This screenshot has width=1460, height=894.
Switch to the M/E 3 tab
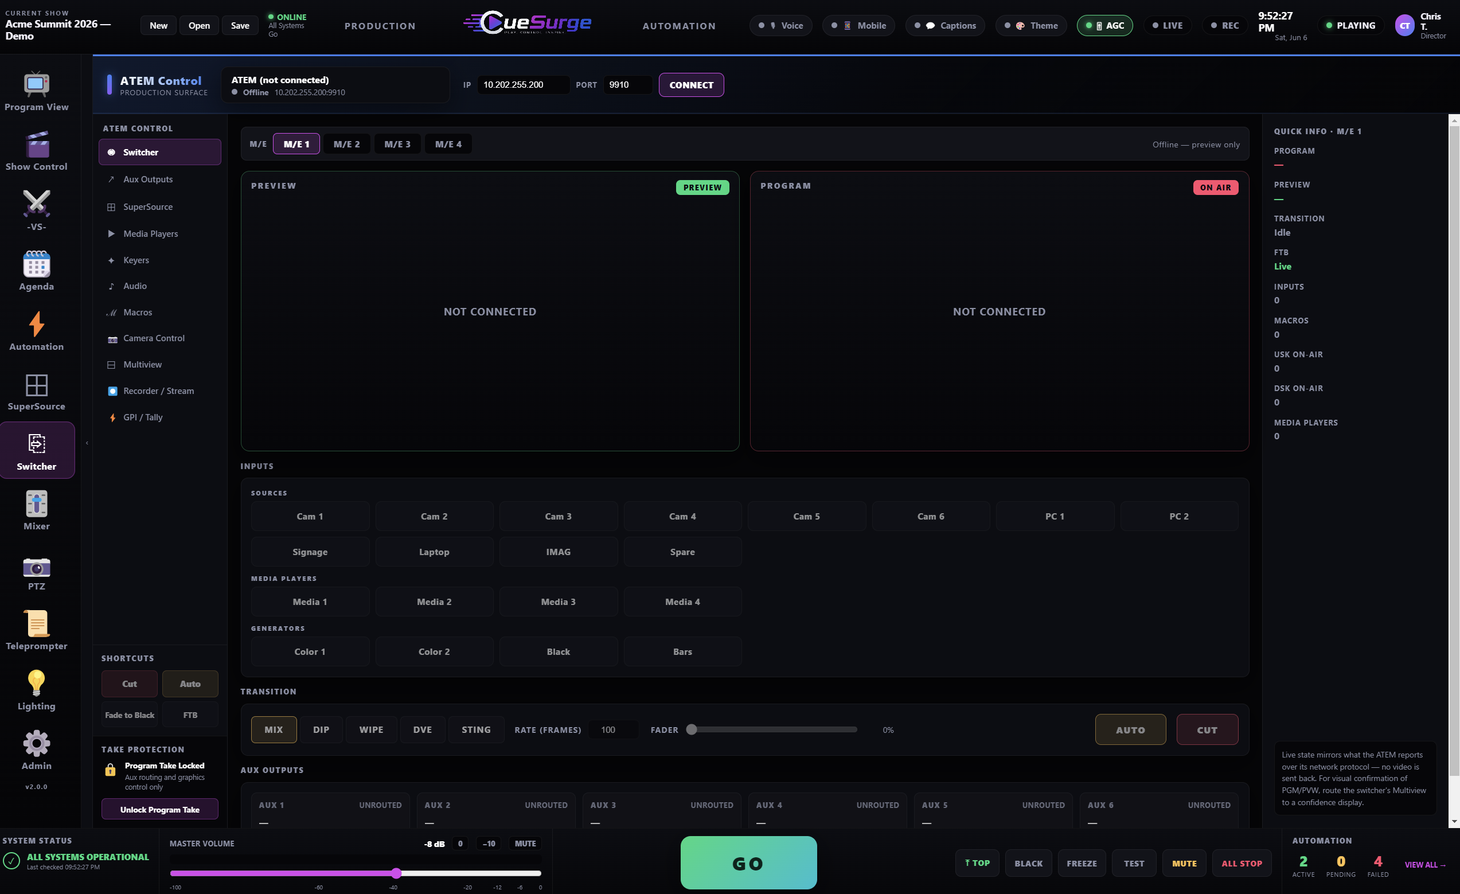[397, 144]
